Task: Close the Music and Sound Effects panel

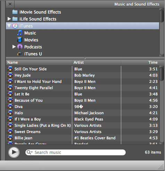Action: pos(10,4)
